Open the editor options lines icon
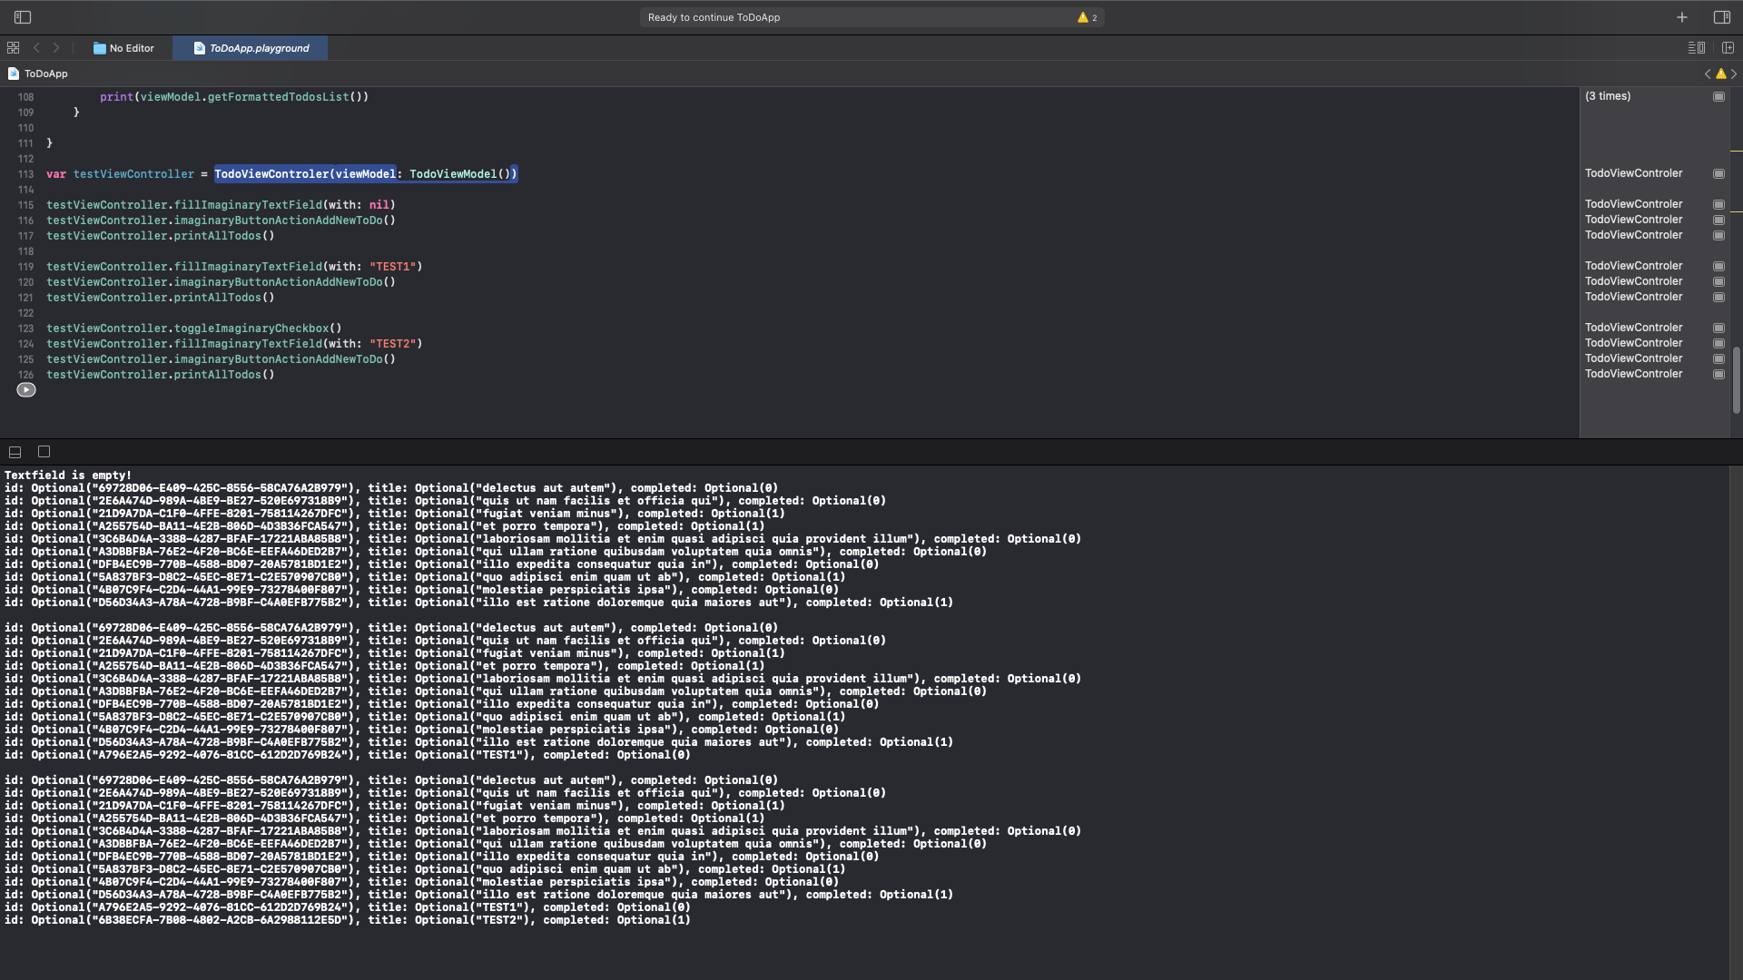The width and height of the screenshot is (1743, 980). tap(1695, 48)
